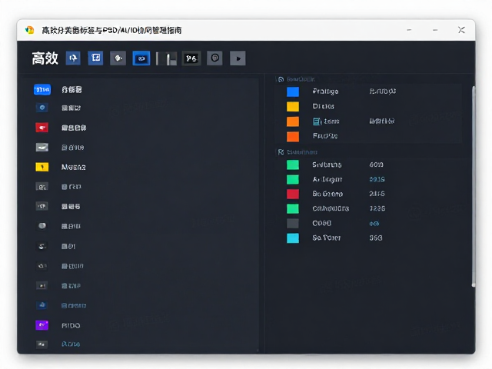Click the cyan color swatch
Screen dimensions: 492x369
(293, 238)
